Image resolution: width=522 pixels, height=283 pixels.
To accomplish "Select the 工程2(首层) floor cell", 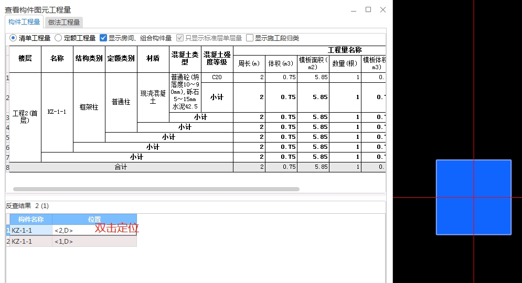I will 25,117.
